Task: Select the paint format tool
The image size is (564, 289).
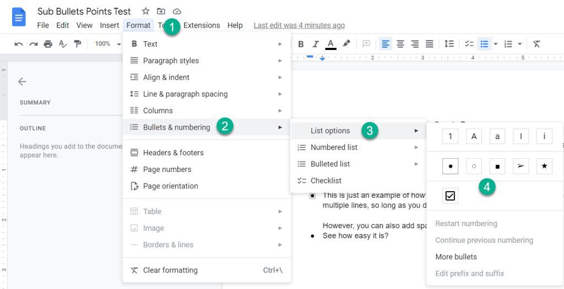Action: (77, 44)
